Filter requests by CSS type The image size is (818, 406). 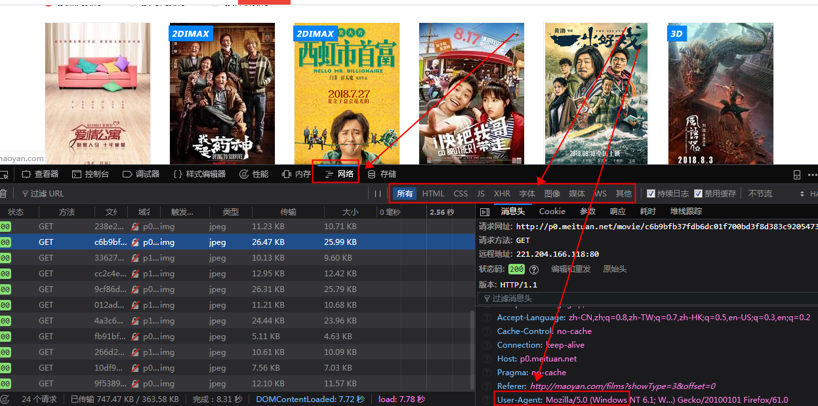point(460,194)
